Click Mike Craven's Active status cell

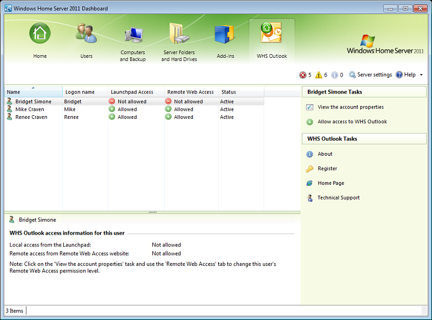[227, 109]
